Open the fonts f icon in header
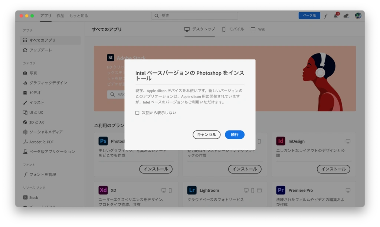380x227 pixels. pyautogui.click(x=326, y=16)
